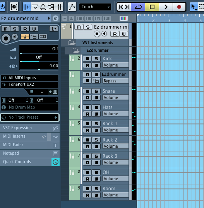This screenshot has width=204, height=208.
Task: Click the Inspector lane display type icon
Action: click(43, 36)
